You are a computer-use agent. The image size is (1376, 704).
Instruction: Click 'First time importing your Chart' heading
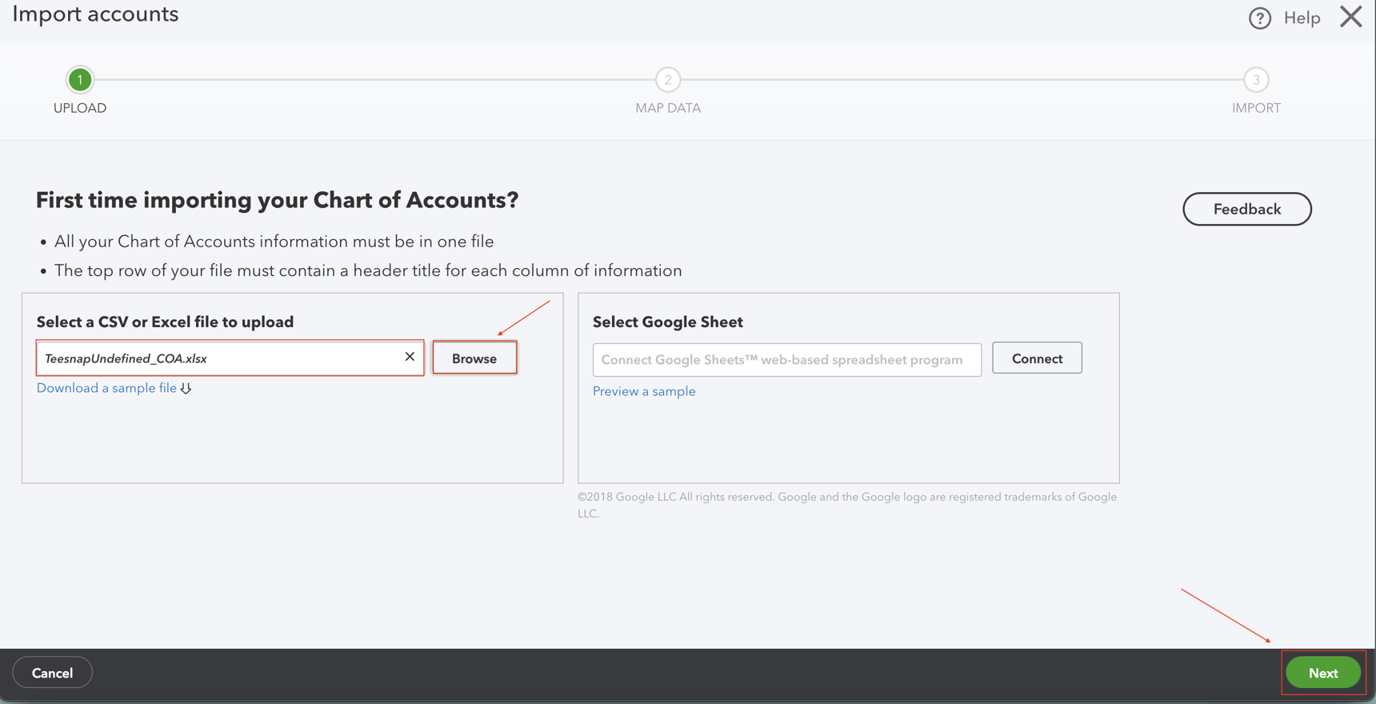pyautogui.click(x=278, y=200)
